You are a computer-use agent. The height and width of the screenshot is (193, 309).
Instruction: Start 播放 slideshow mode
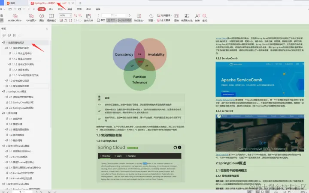pyautogui.click(x=42, y=17)
